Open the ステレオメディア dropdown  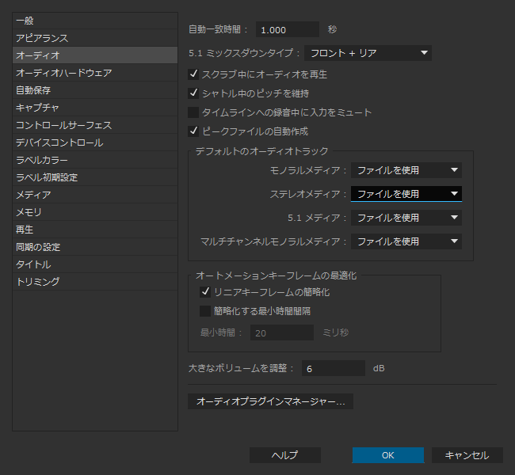(x=406, y=193)
